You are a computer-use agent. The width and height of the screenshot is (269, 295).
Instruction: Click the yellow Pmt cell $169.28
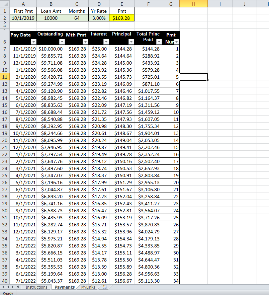(x=122, y=18)
